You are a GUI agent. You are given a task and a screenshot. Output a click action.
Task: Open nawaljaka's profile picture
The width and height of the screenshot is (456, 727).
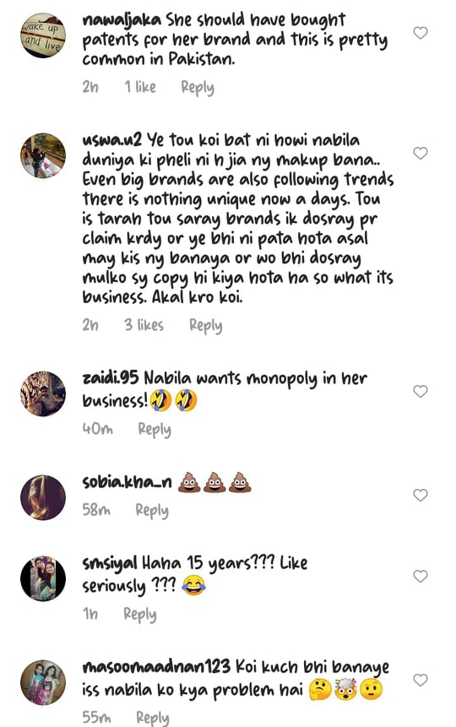click(x=43, y=35)
